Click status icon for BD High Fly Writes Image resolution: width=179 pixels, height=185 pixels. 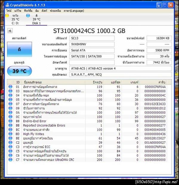pyautogui.click(x=10, y=134)
